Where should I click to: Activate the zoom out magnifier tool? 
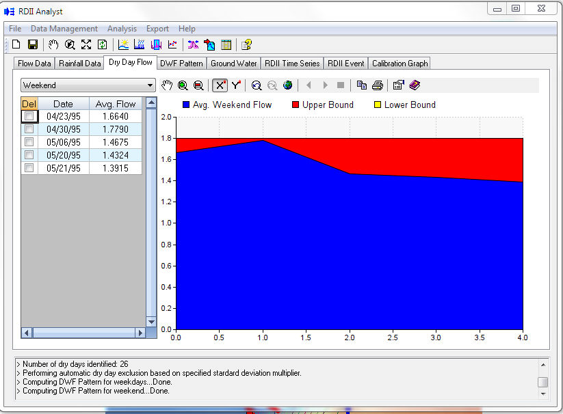(198, 85)
